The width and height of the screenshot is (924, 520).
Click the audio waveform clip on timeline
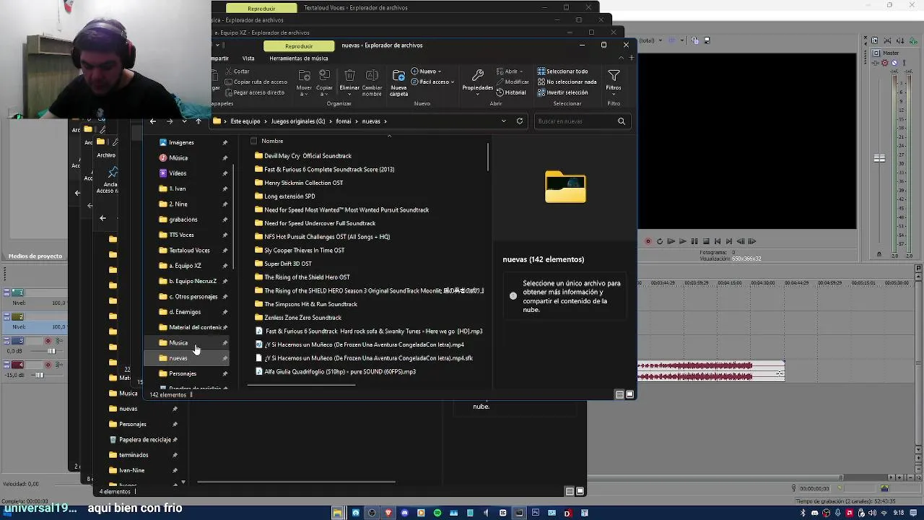[710, 371]
